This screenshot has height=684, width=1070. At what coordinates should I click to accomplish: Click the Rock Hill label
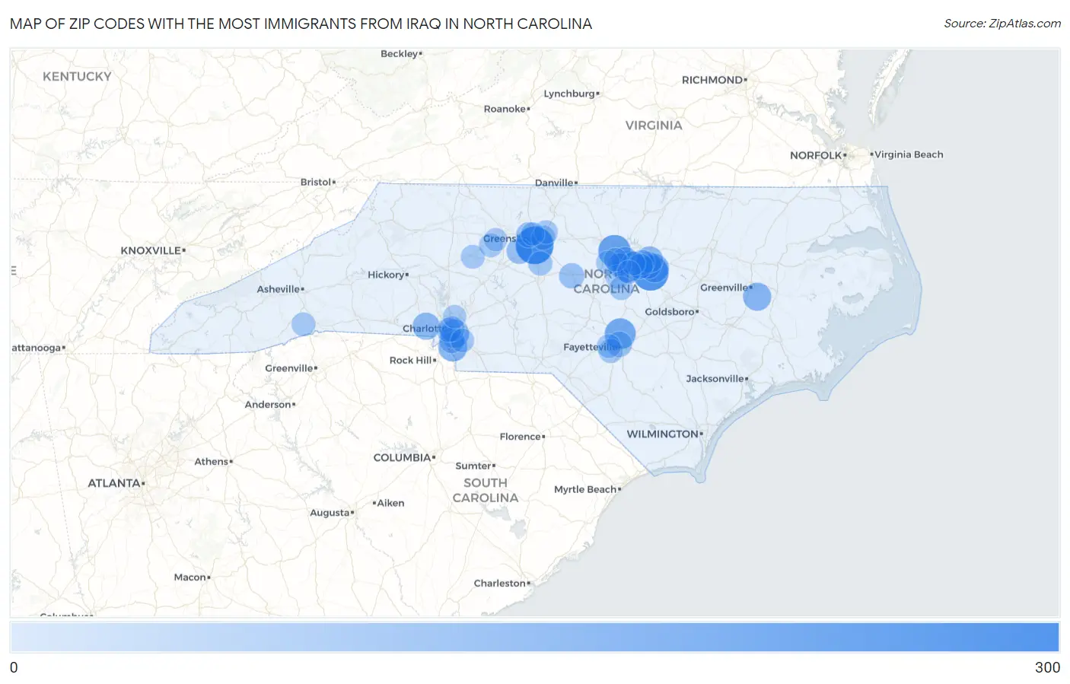point(411,360)
